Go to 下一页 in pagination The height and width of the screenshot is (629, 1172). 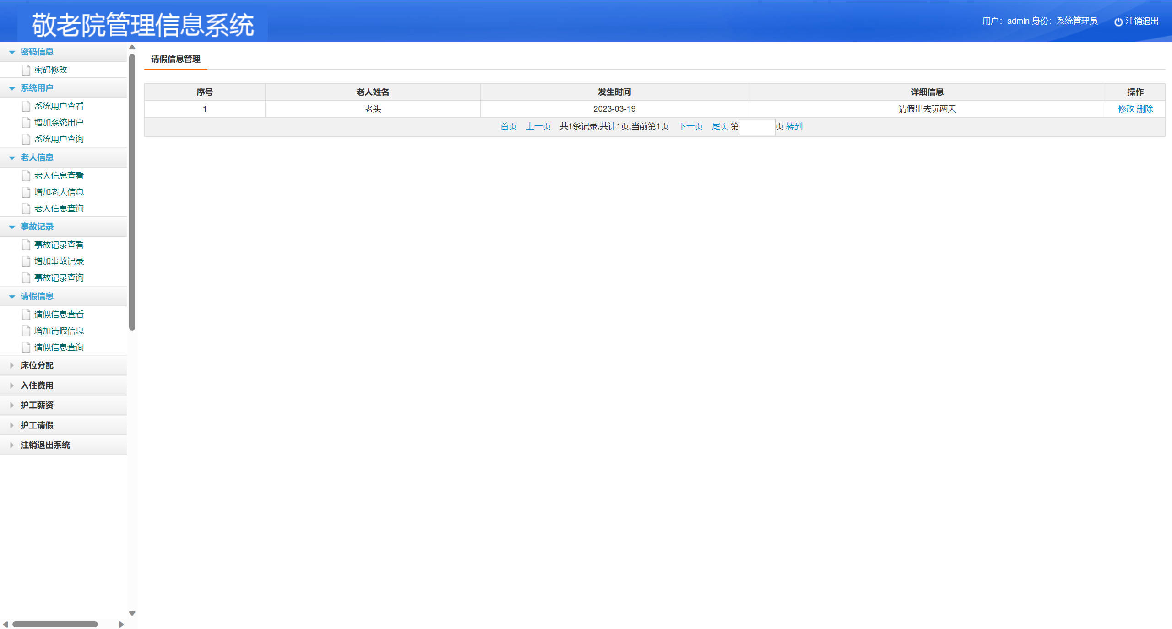(x=690, y=126)
